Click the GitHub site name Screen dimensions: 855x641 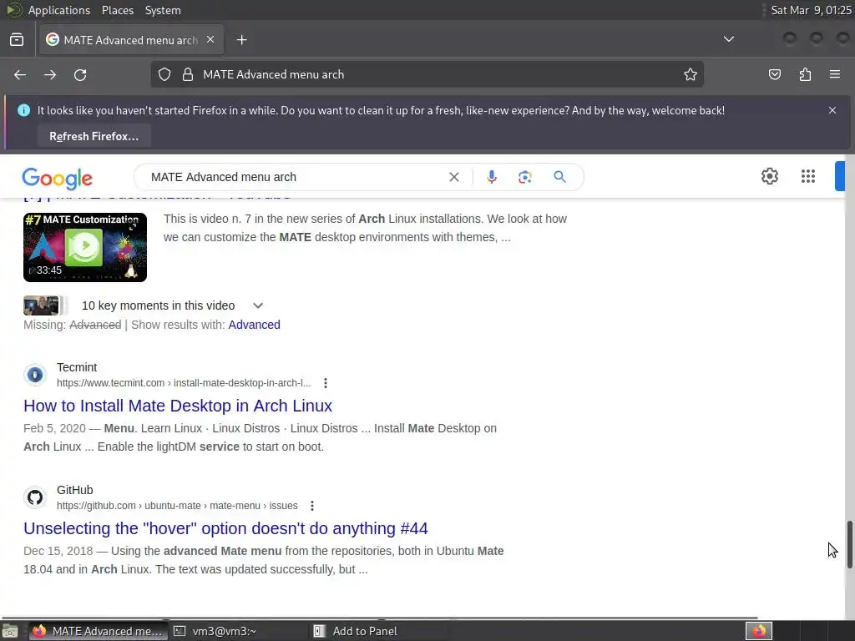click(74, 490)
